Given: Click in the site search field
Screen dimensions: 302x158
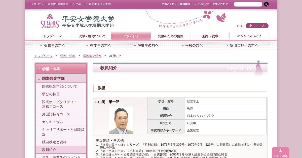Looking at the screenshot, I should click(248, 4).
